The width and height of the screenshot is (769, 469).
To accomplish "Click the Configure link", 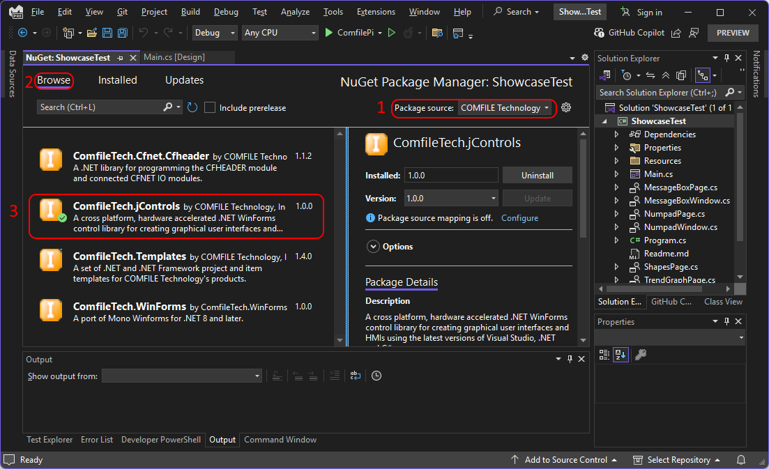I will (x=519, y=218).
